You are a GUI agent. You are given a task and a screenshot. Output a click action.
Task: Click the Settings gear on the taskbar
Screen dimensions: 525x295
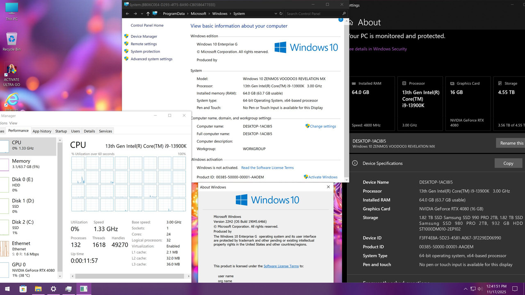53,289
